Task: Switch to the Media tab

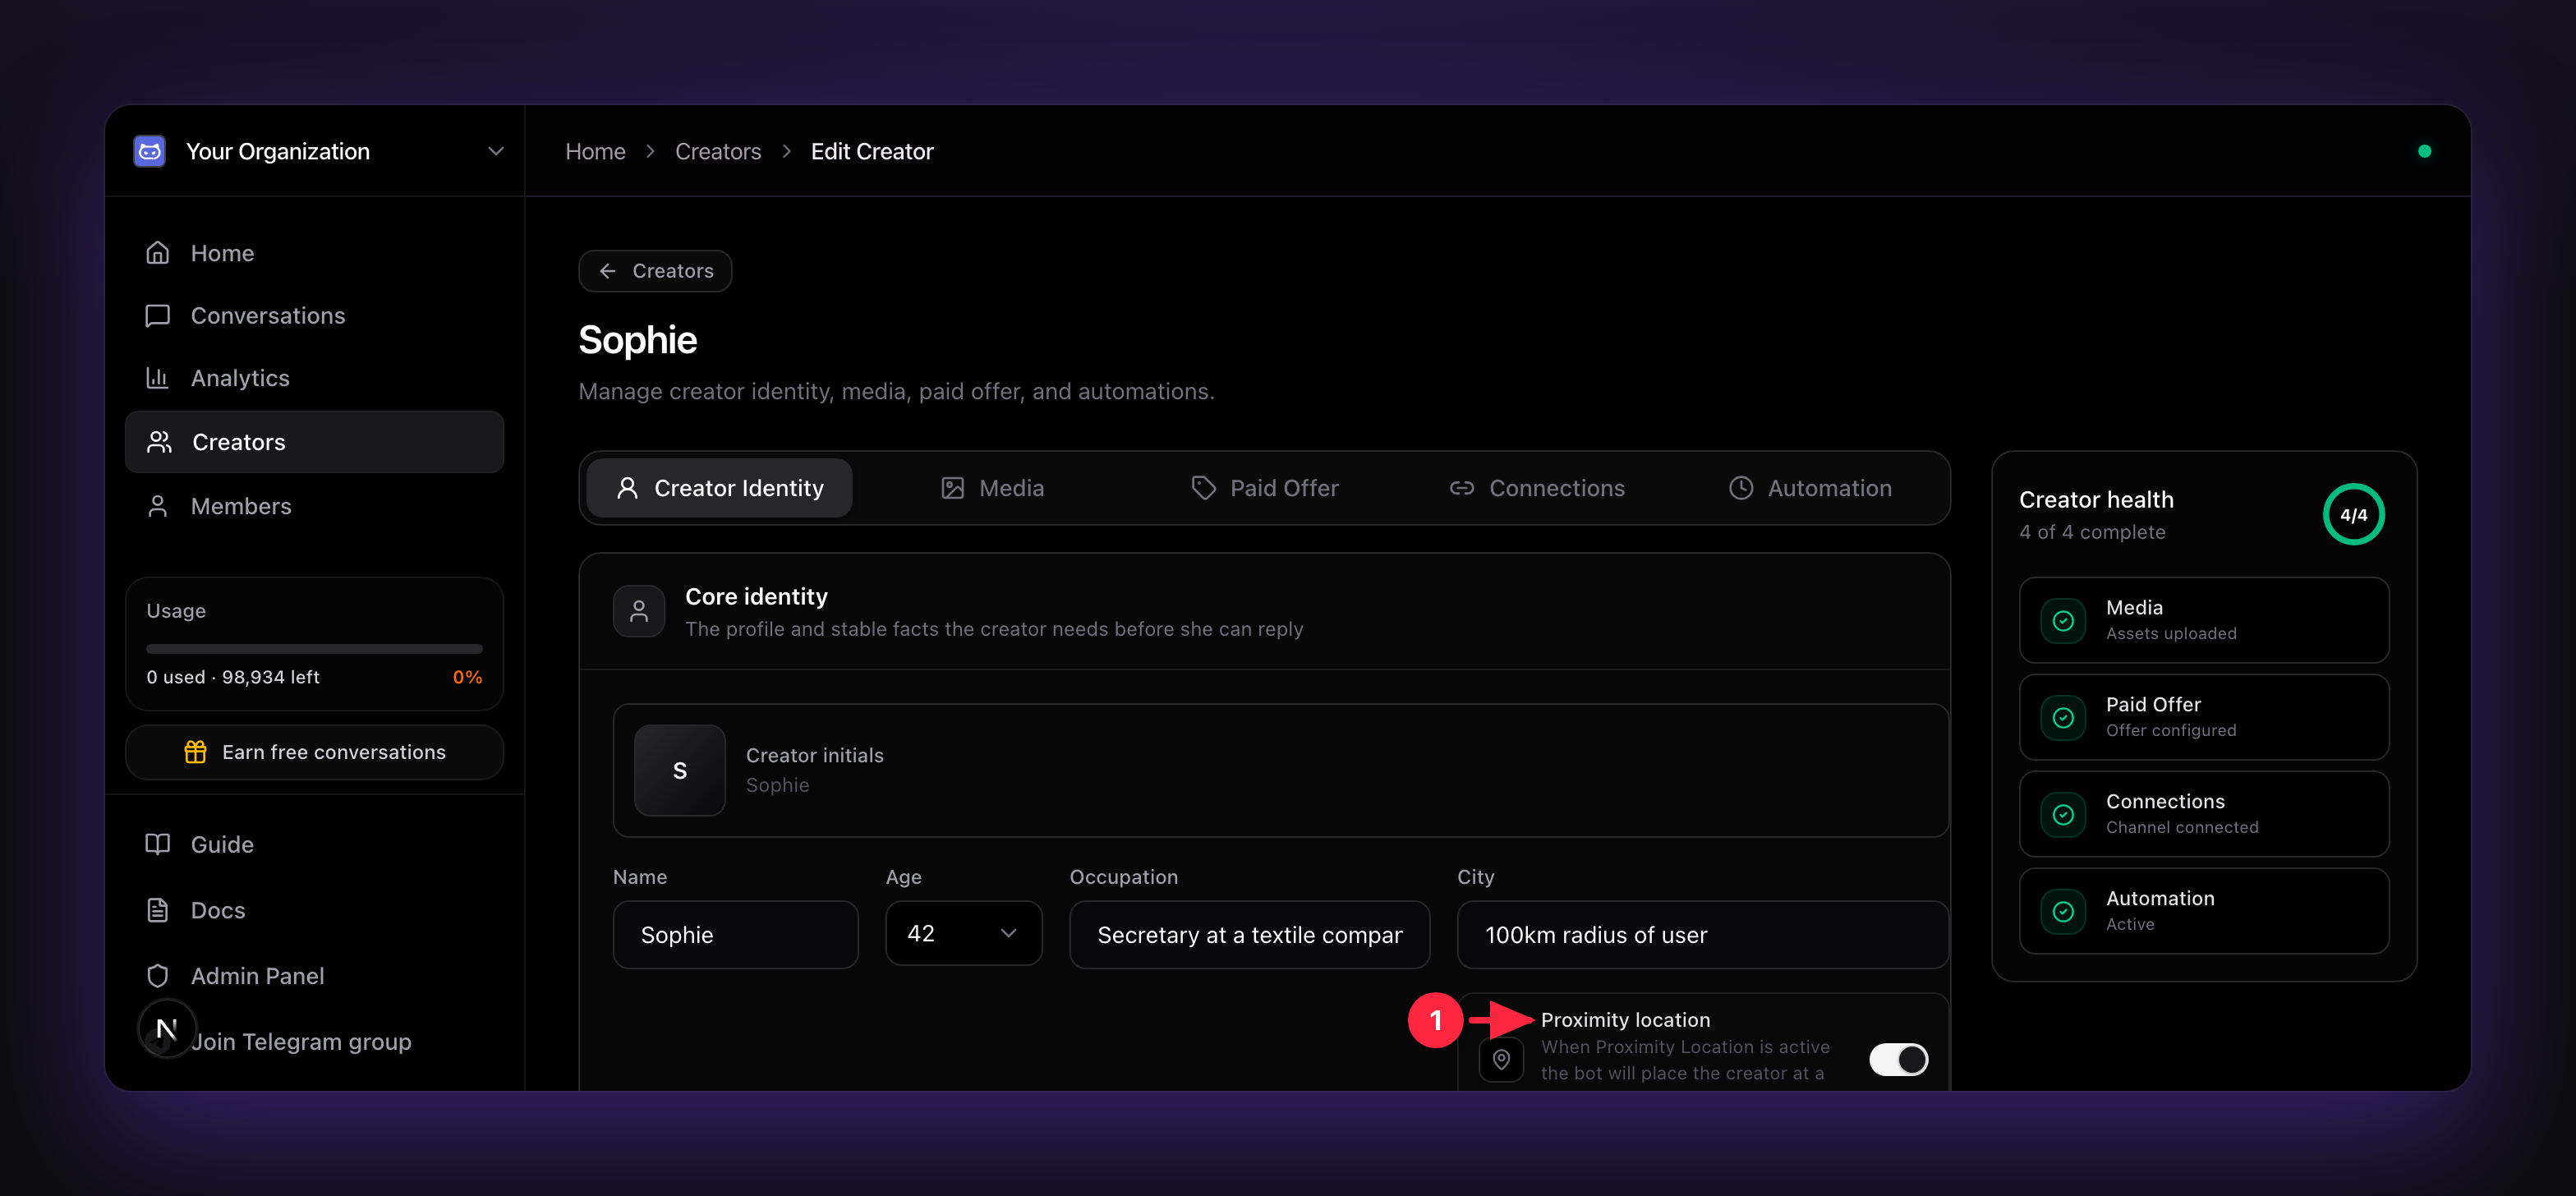Action: coord(992,488)
